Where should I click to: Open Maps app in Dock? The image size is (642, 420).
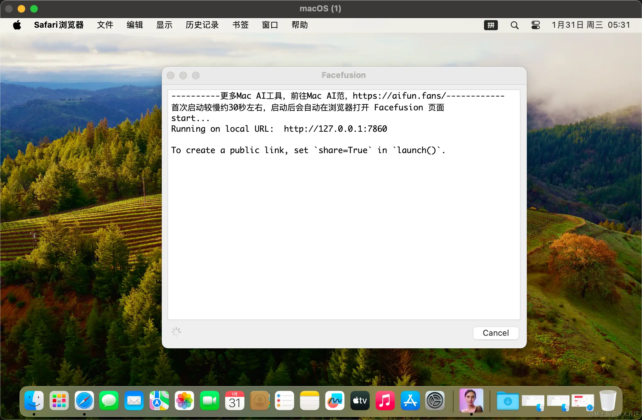[x=159, y=401]
